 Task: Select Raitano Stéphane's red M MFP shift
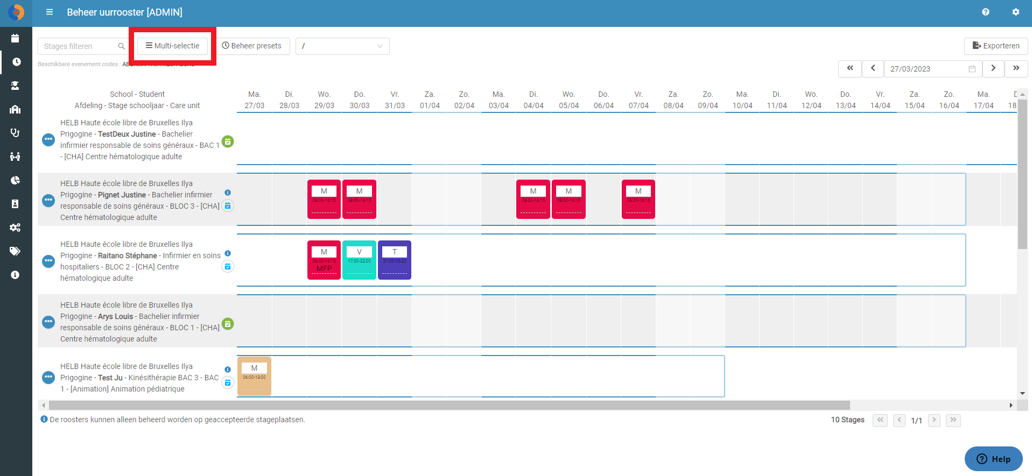pos(324,260)
